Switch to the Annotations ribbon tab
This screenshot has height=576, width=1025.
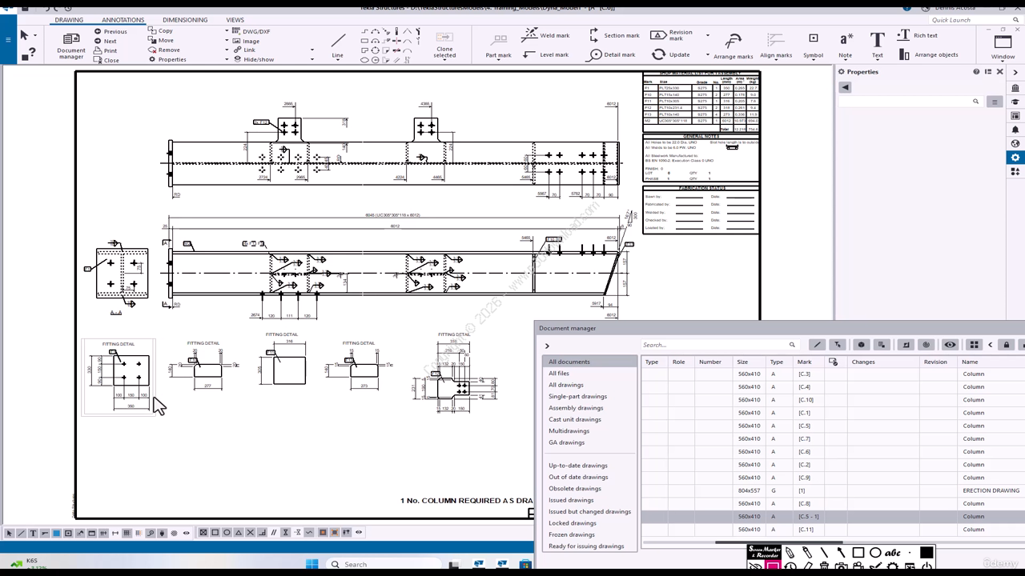pyautogui.click(x=123, y=20)
